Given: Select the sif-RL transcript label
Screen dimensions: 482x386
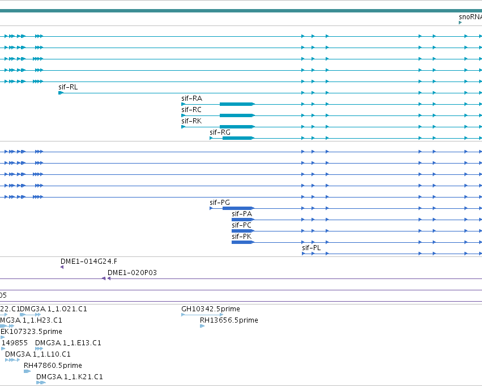Looking at the screenshot, I should [68, 87].
